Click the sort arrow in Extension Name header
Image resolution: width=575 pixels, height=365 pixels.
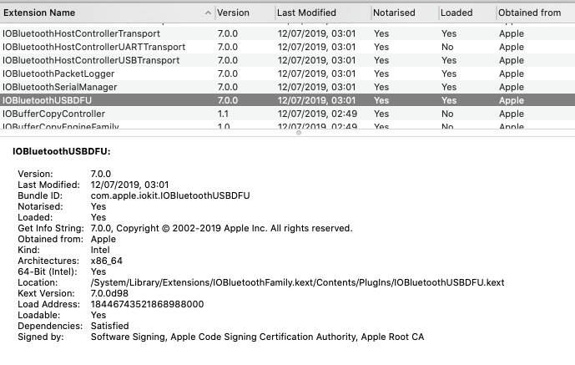click(206, 13)
